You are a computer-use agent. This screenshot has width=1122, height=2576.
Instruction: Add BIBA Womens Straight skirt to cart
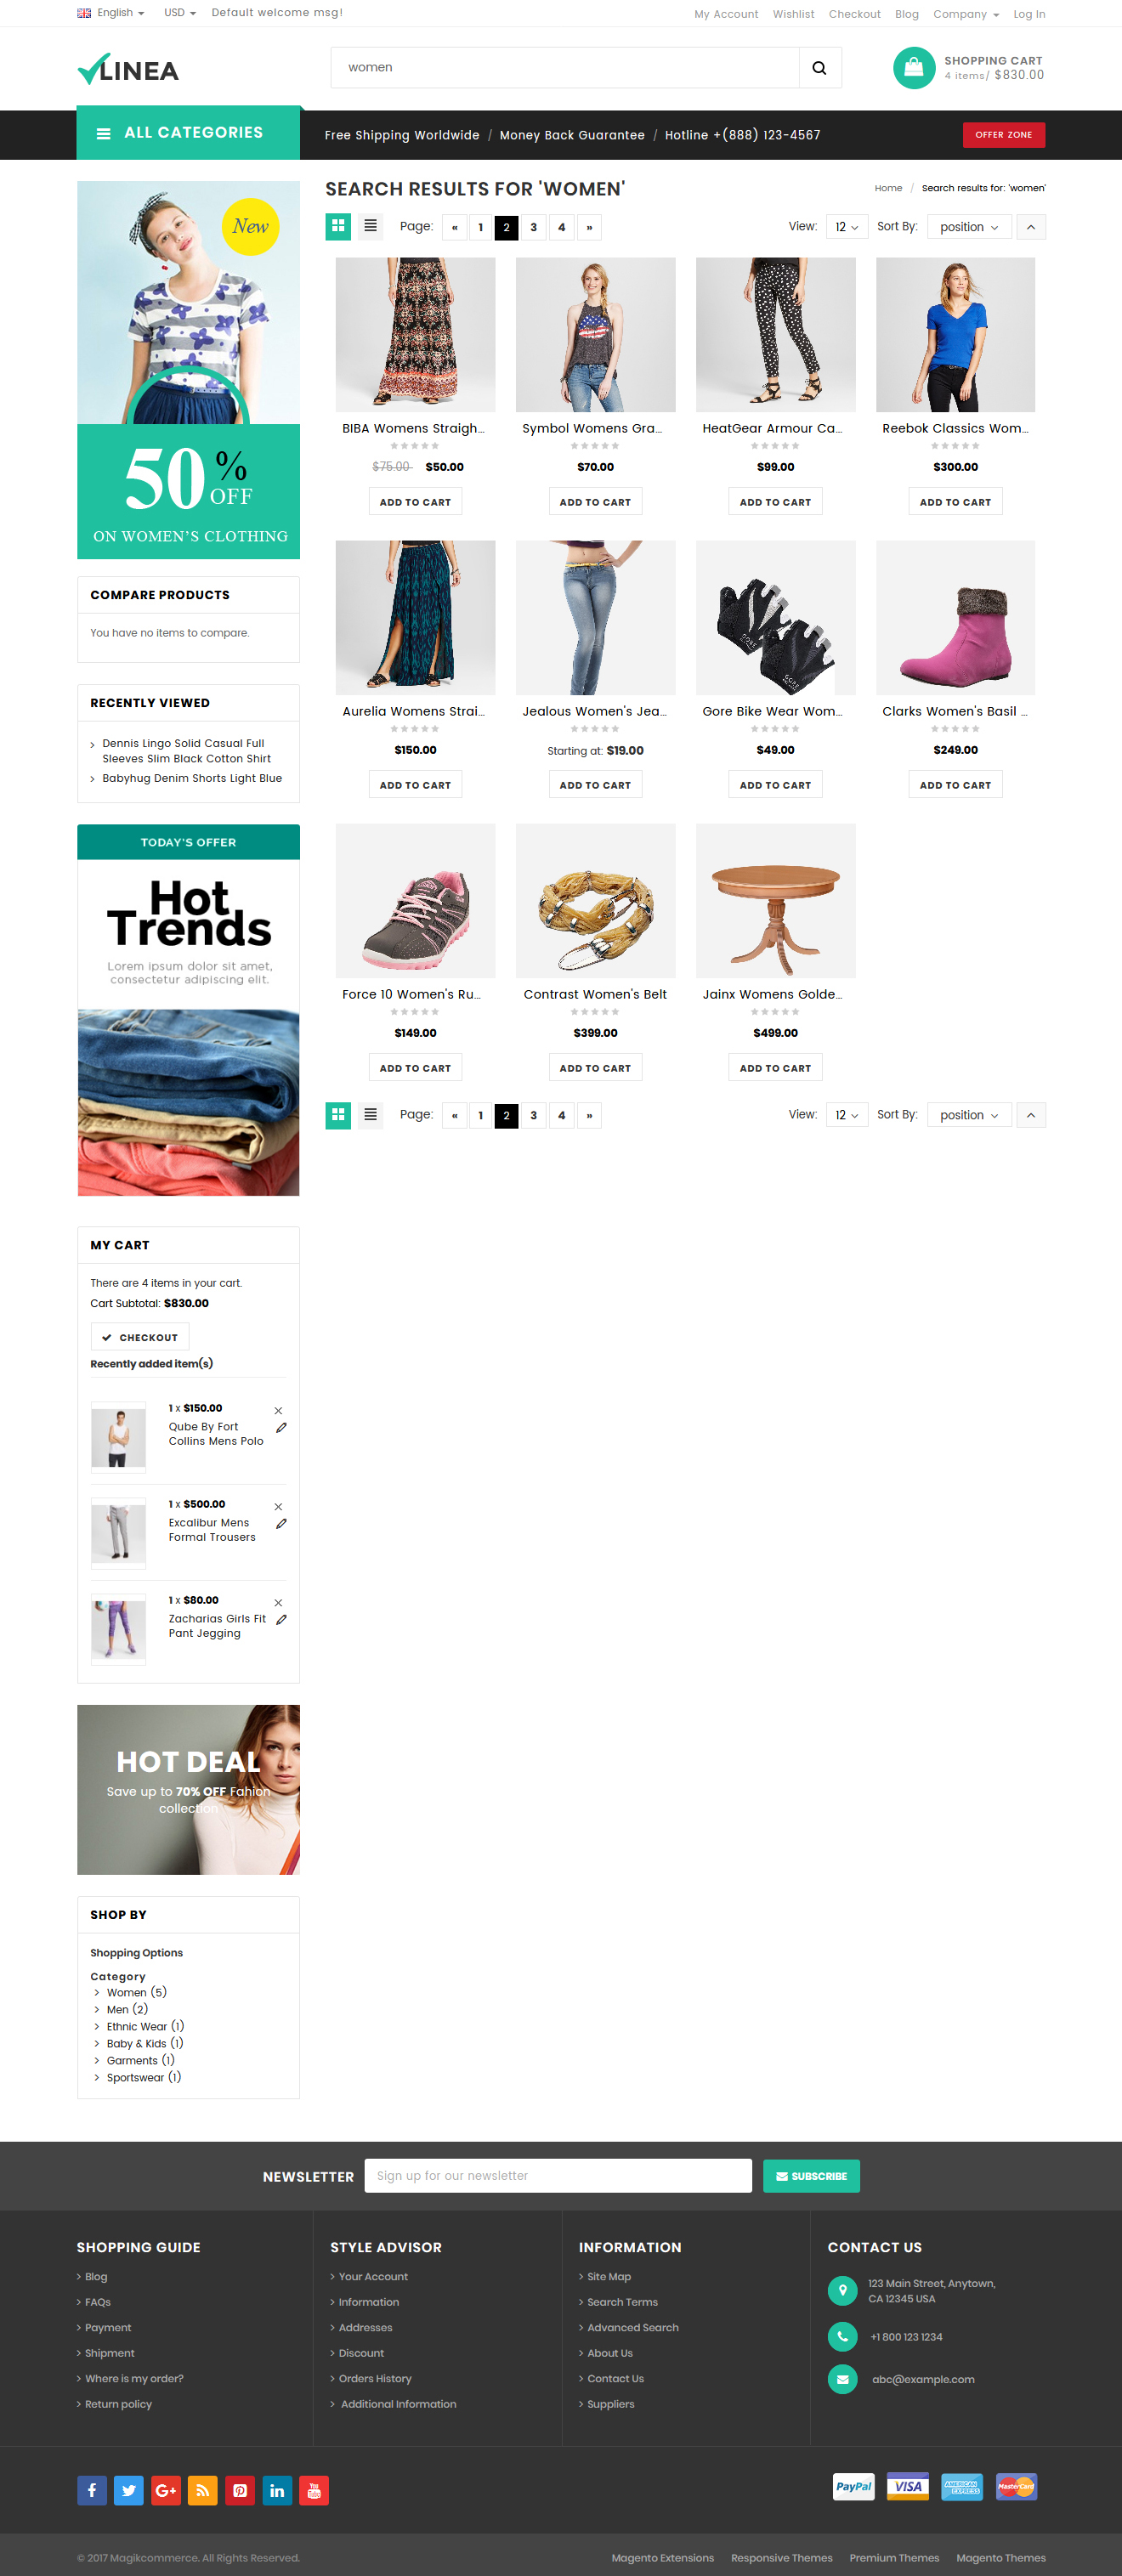point(415,502)
